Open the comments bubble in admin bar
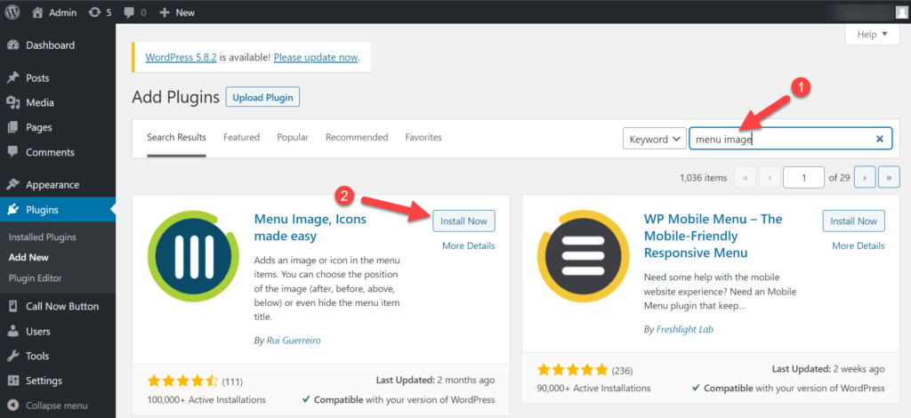Viewport: 911px width, 418px height. pos(135,12)
